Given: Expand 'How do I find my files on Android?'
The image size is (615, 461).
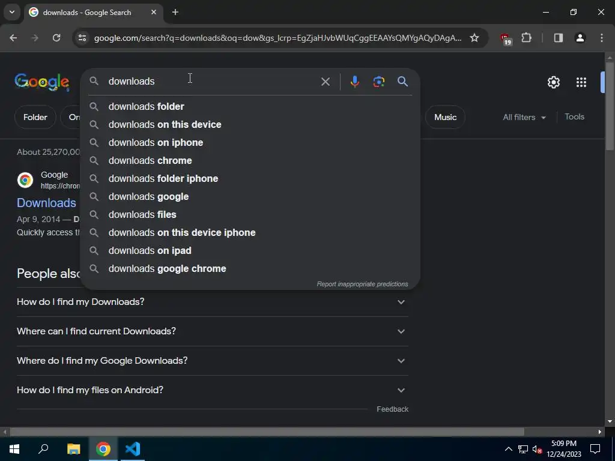Looking at the screenshot, I should 212,390.
